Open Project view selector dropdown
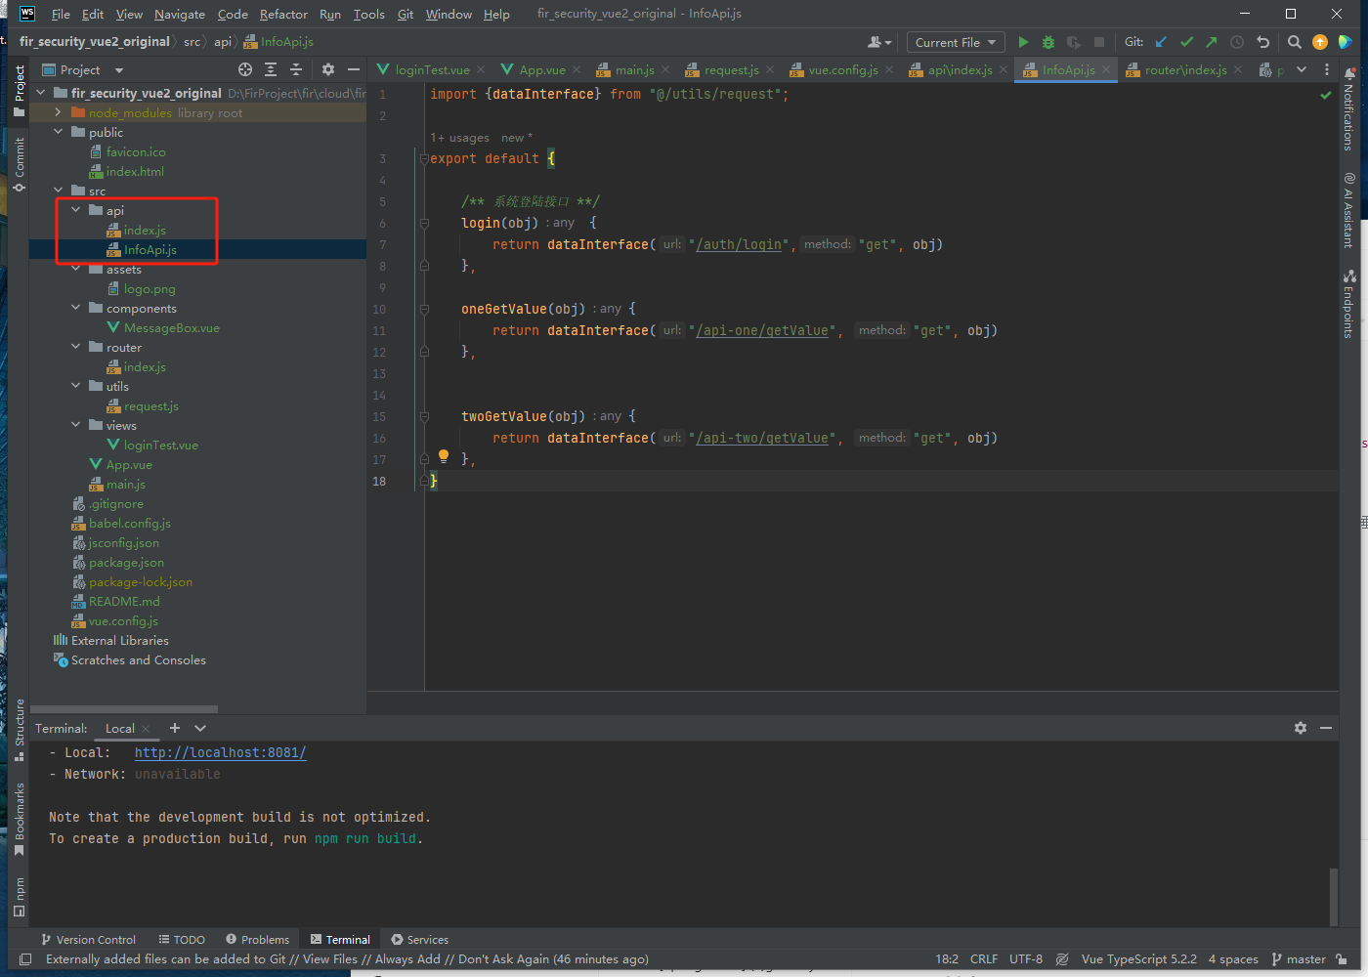Viewport: 1368px width, 977px height. 84,69
